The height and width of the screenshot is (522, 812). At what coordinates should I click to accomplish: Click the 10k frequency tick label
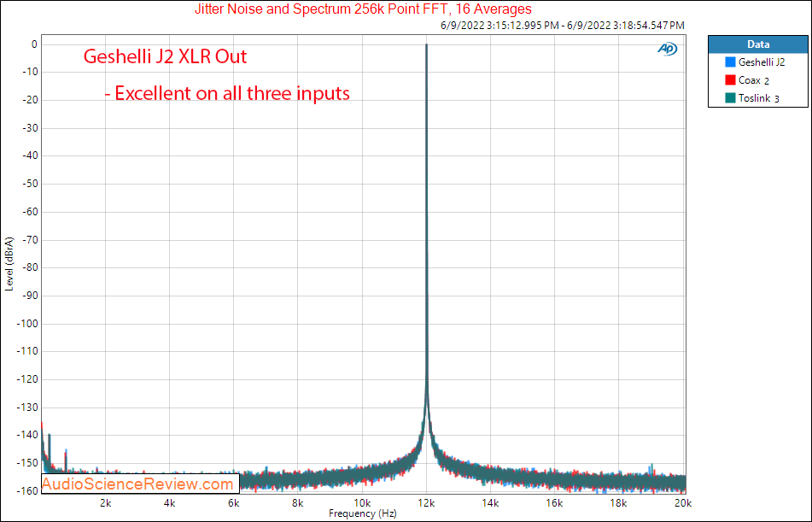click(362, 503)
